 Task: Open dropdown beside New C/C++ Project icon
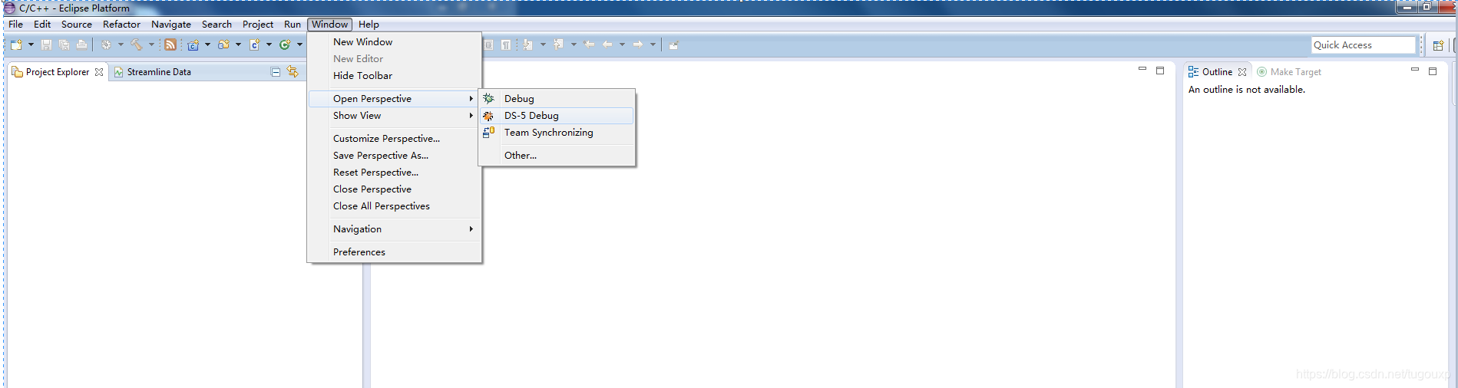pyautogui.click(x=207, y=44)
